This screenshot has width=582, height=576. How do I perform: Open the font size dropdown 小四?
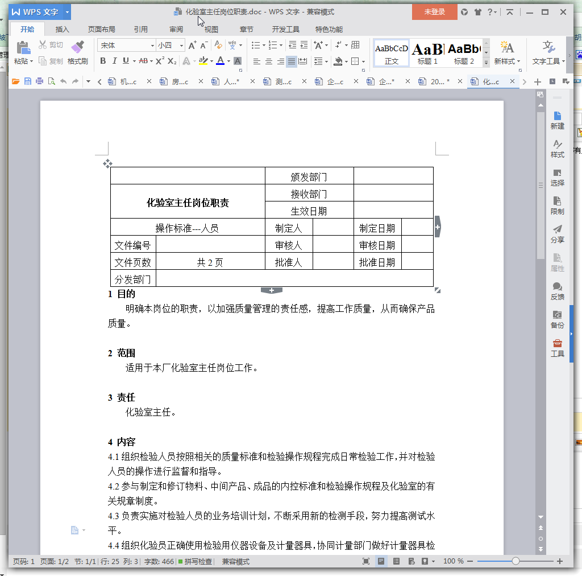point(181,46)
